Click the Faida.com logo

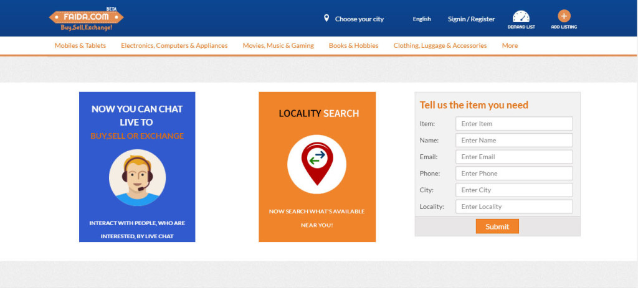coord(86,19)
